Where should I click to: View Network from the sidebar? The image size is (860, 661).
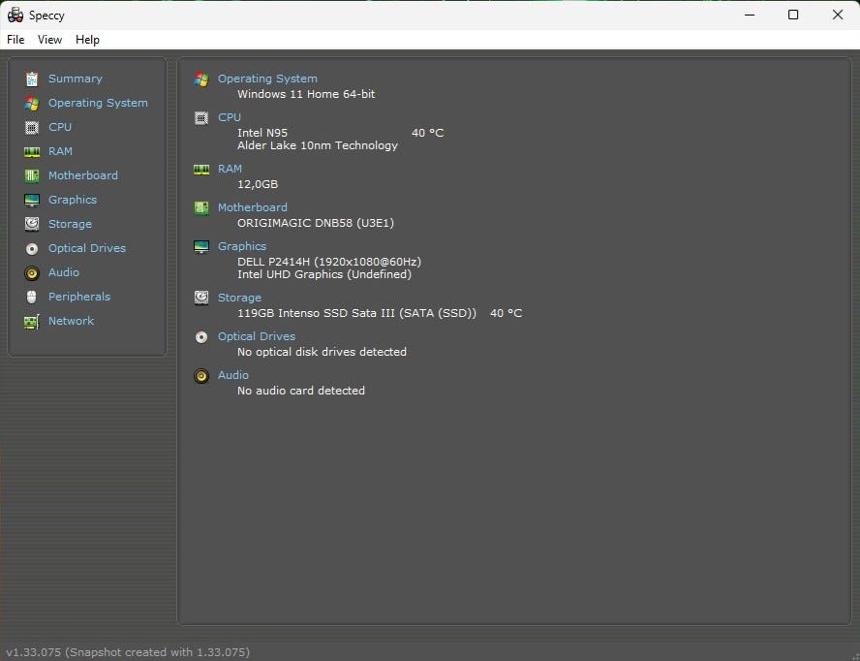coord(71,321)
